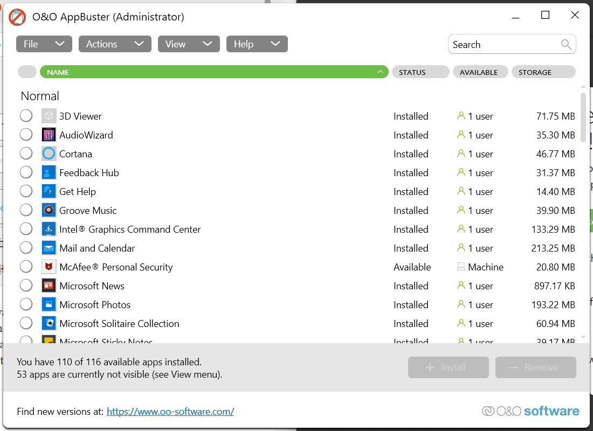Select the checkbox next to 3D Viewer
Image resolution: width=593 pixels, height=431 pixels.
click(x=26, y=115)
